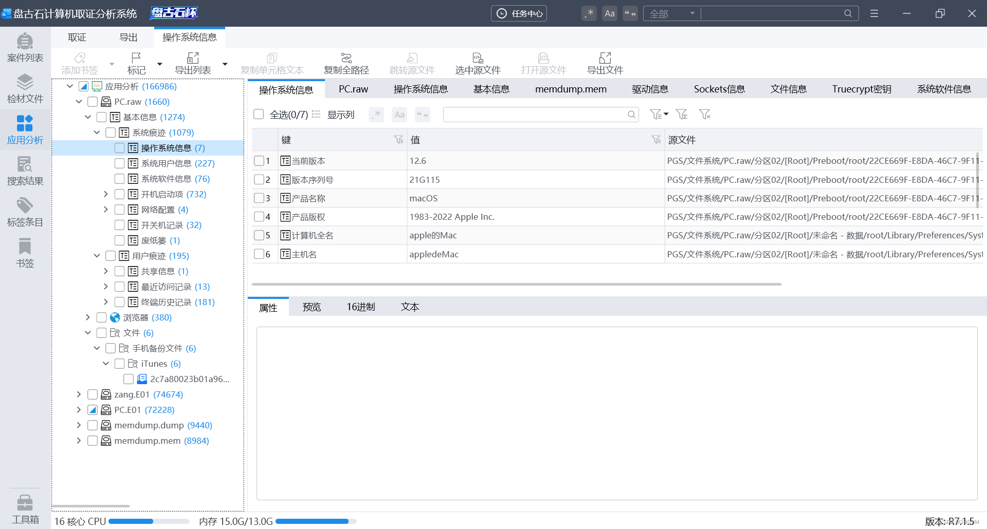The width and height of the screenshot is (987, 529).
Task: Open the 工具箱 icon
Action: (25, 508)
